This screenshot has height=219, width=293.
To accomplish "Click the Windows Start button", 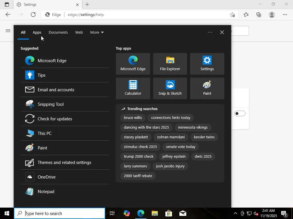I will (x=7, y=213).
